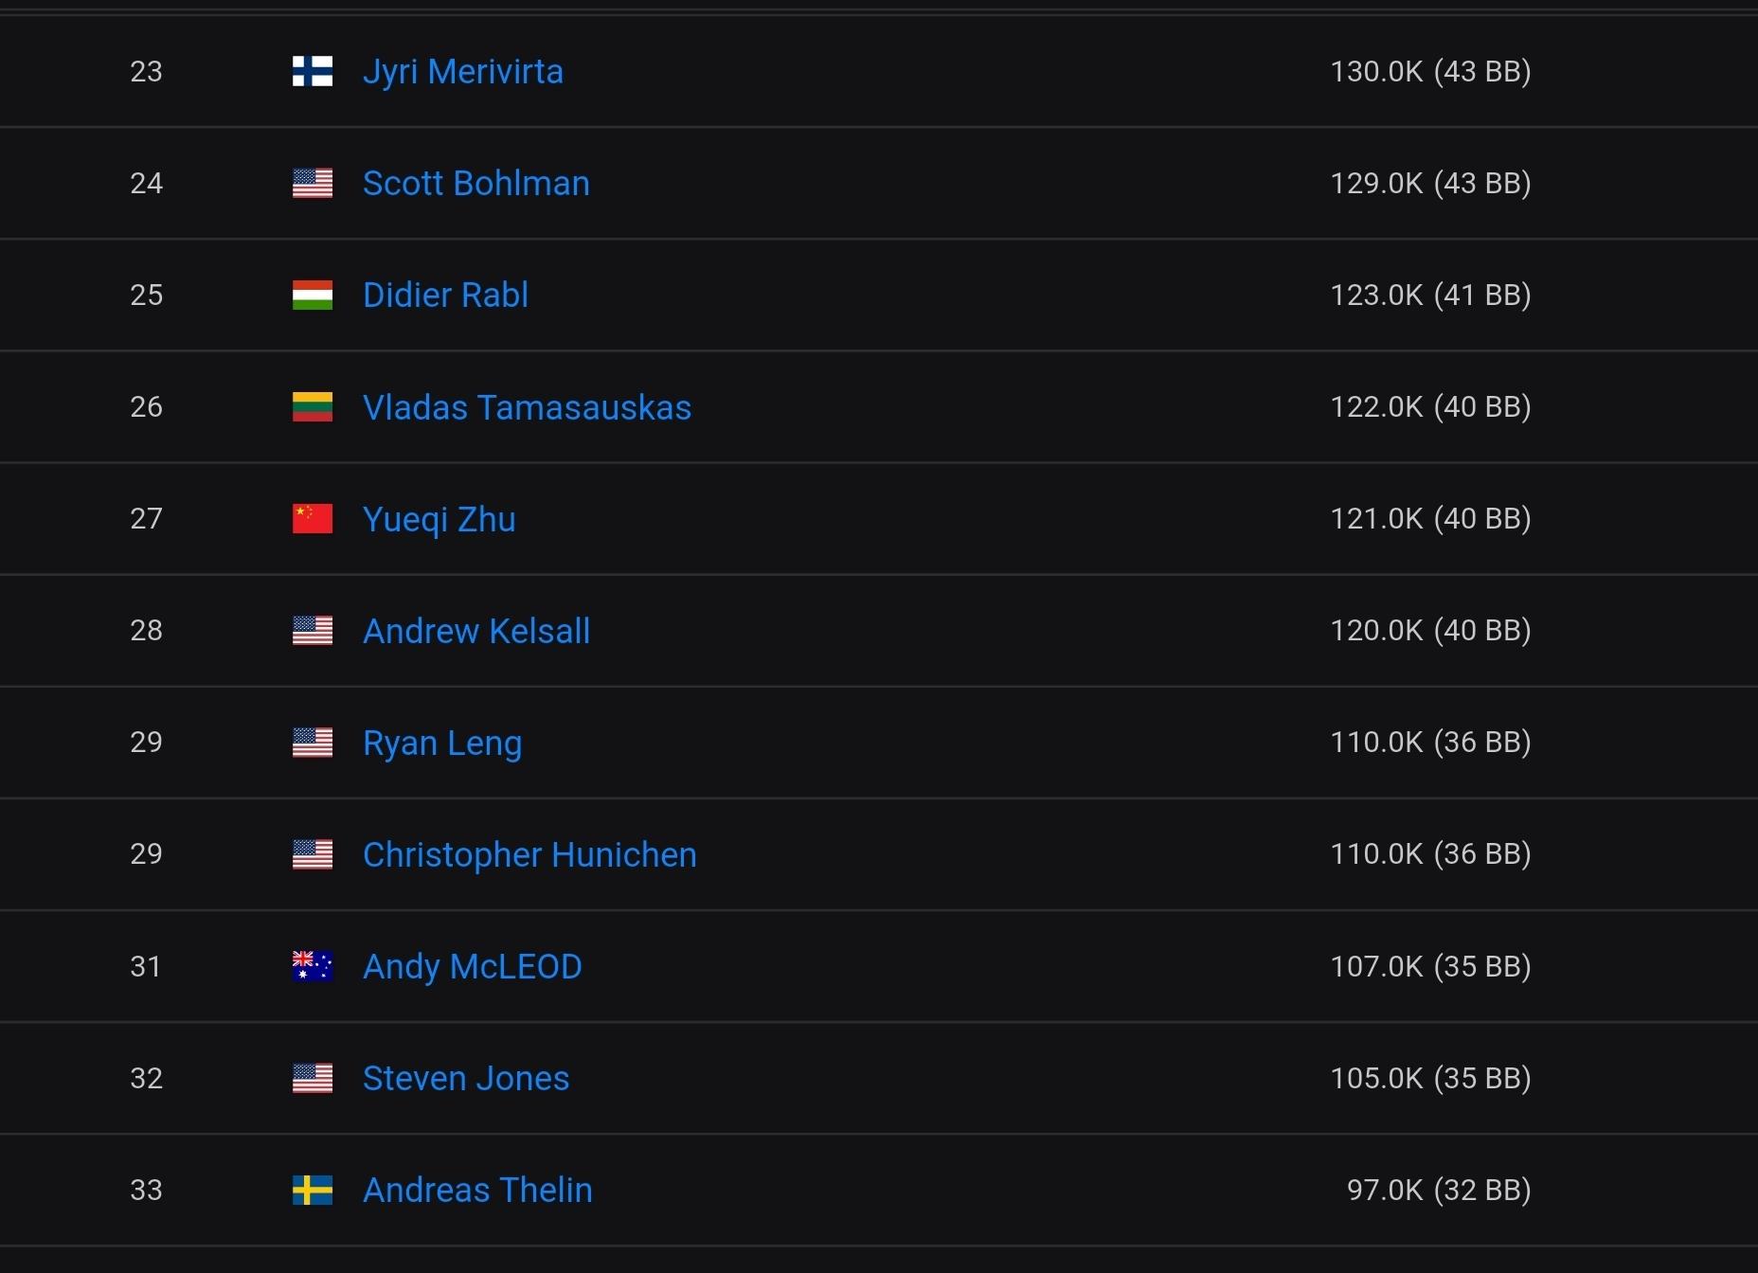Click the China flag beside Yueqi Zhu
The width and height of the screenshot is (1758, 1273).
tap(312, 518)
